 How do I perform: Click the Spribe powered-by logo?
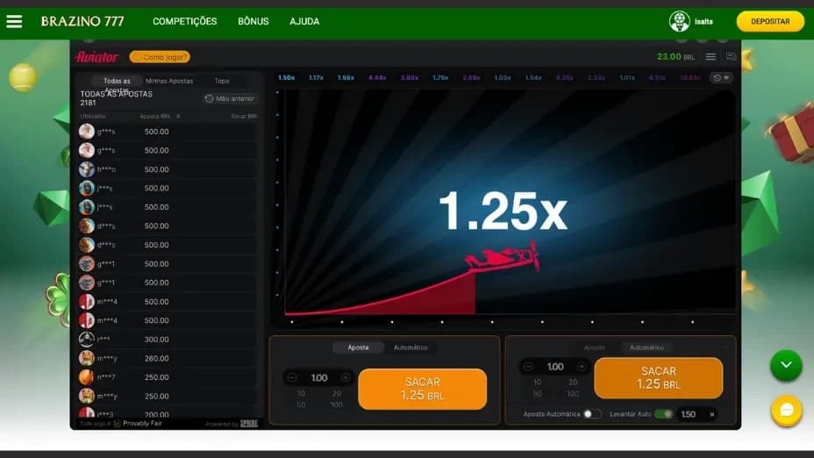tap(248, 424)
